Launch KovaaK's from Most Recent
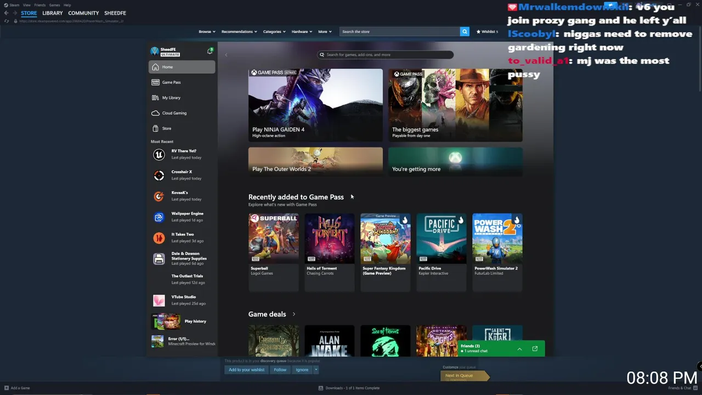The image size is (702, 395). 182,196
